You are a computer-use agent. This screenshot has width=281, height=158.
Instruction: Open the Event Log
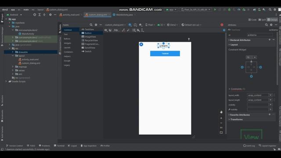pyautogui.click(x=249, y=146)
